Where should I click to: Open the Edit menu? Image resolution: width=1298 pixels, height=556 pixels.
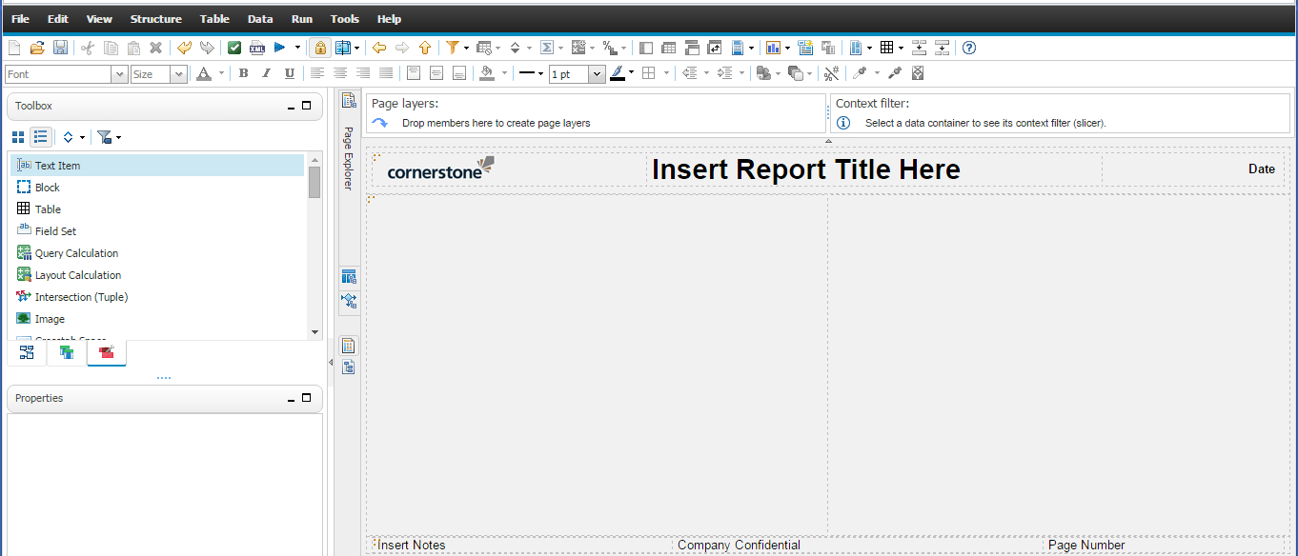(58, 19)
